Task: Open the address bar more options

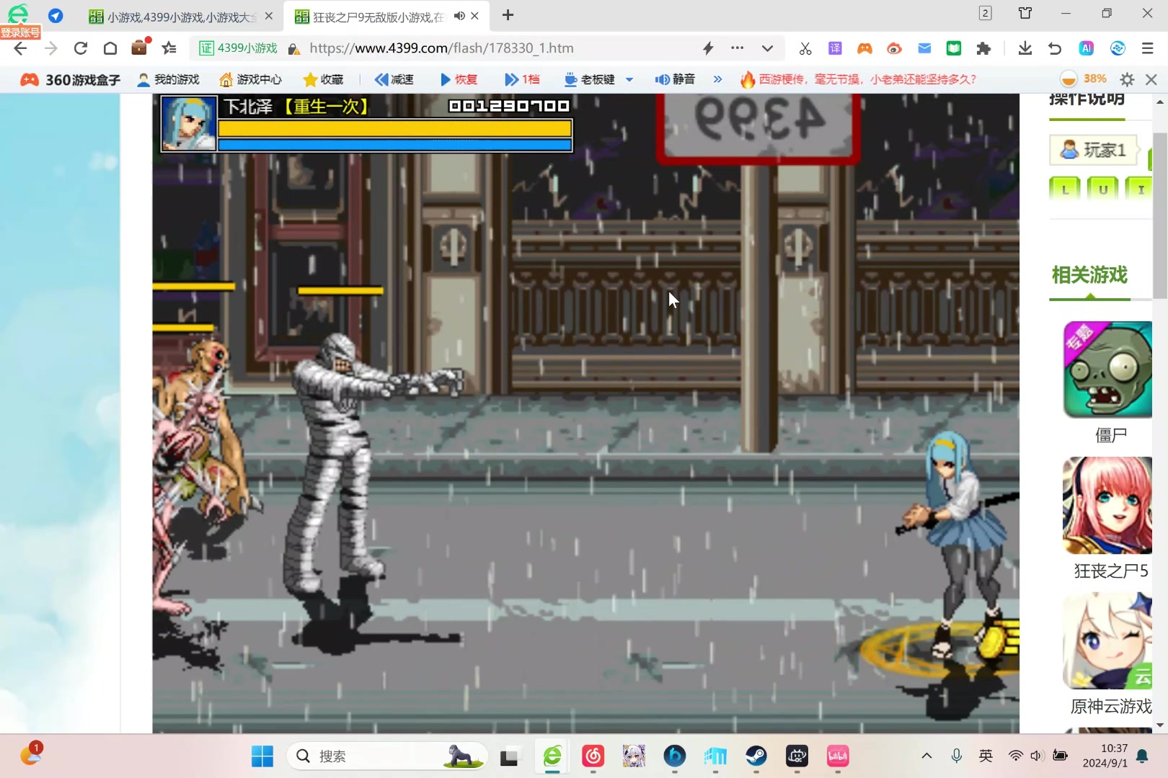Action: (x=737, y=48)
